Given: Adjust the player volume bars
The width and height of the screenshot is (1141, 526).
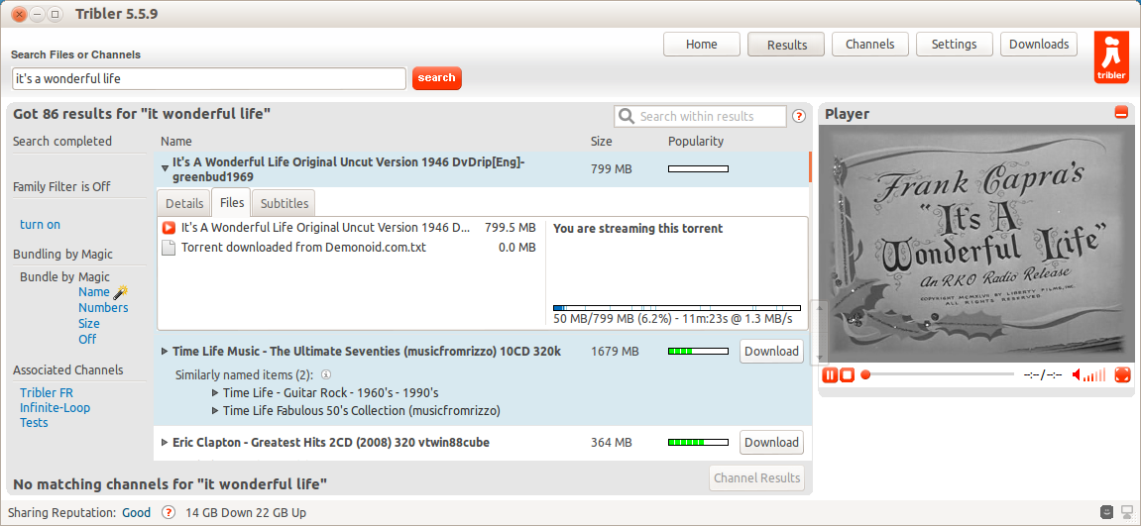Looking at the screenshot, I should [1095, 375].
